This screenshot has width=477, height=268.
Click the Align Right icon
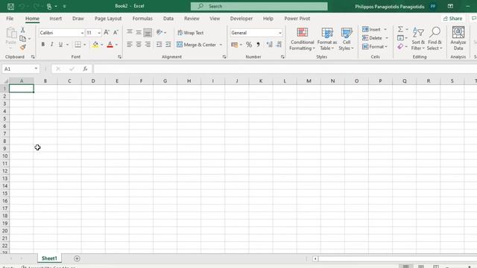[148, 45]
